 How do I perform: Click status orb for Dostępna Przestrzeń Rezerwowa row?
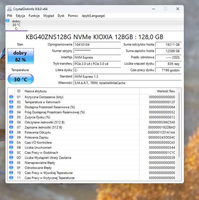click(x=11, y=107)
